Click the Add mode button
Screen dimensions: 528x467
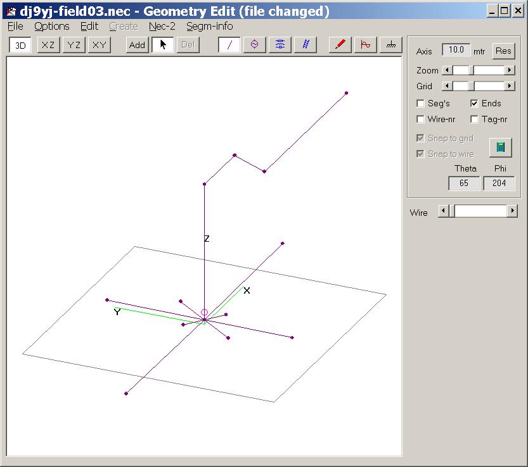[137, 45]
